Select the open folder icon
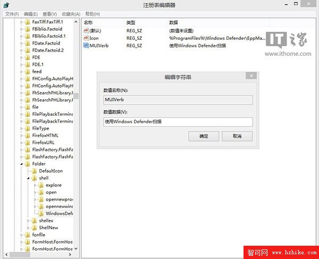 [x=41, y=192]
